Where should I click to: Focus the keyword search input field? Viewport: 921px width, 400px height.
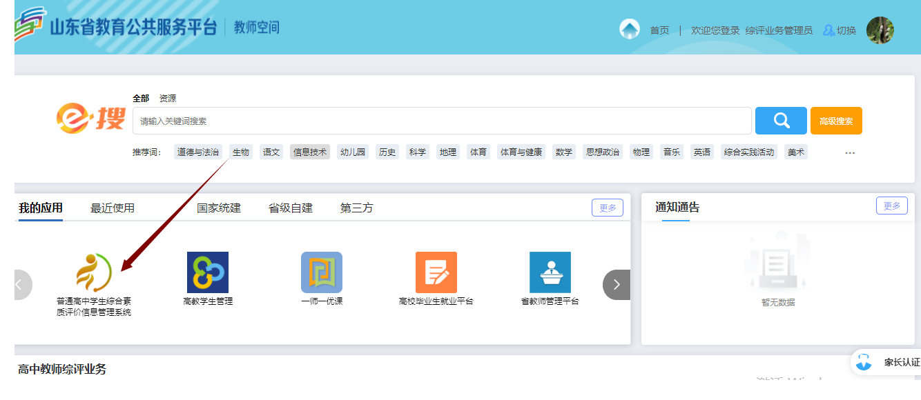point(442,121)
